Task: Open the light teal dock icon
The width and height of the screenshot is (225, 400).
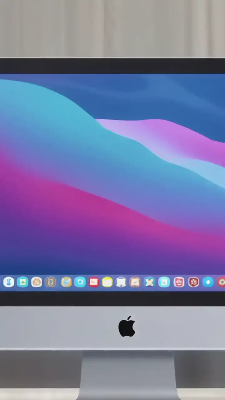Action: [x=164, y=282]
